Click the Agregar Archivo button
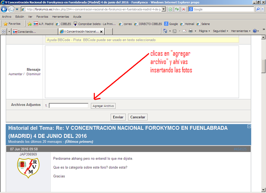Screen dimensions: 266x193 point(103,106)
